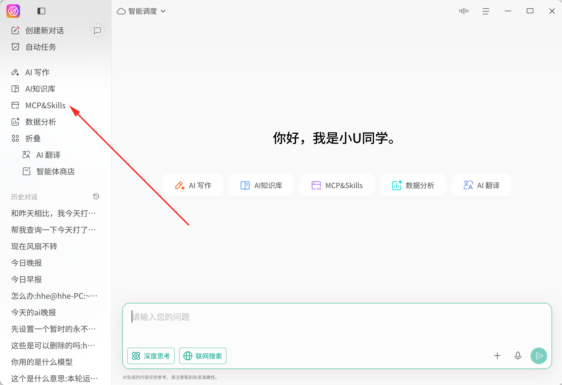Screen dimensions: 562x385
Task: Click the app logo icon
Action: tap(13, 11)
